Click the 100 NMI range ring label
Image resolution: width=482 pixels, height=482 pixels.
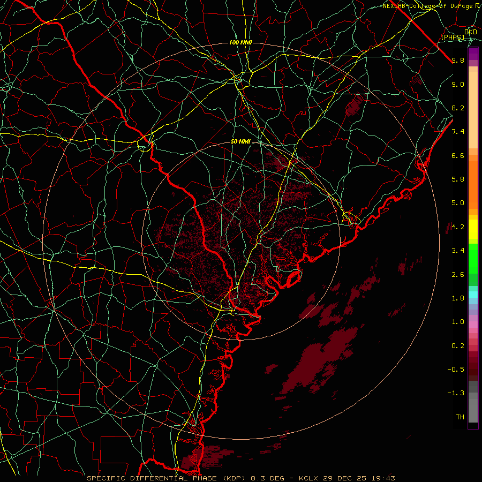pos(240,42)
